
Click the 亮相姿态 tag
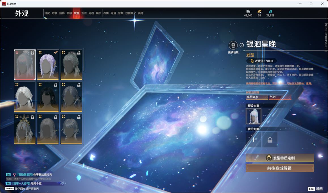(x=257, y=97)
